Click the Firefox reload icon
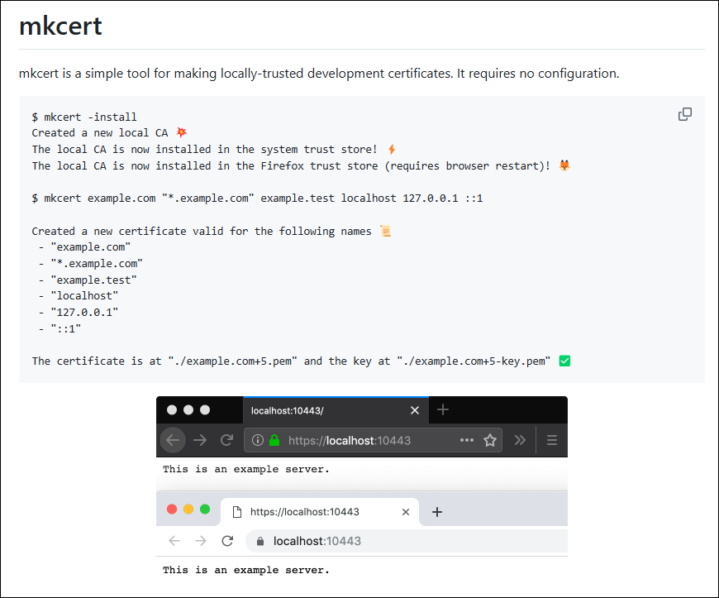 [226, 440]
